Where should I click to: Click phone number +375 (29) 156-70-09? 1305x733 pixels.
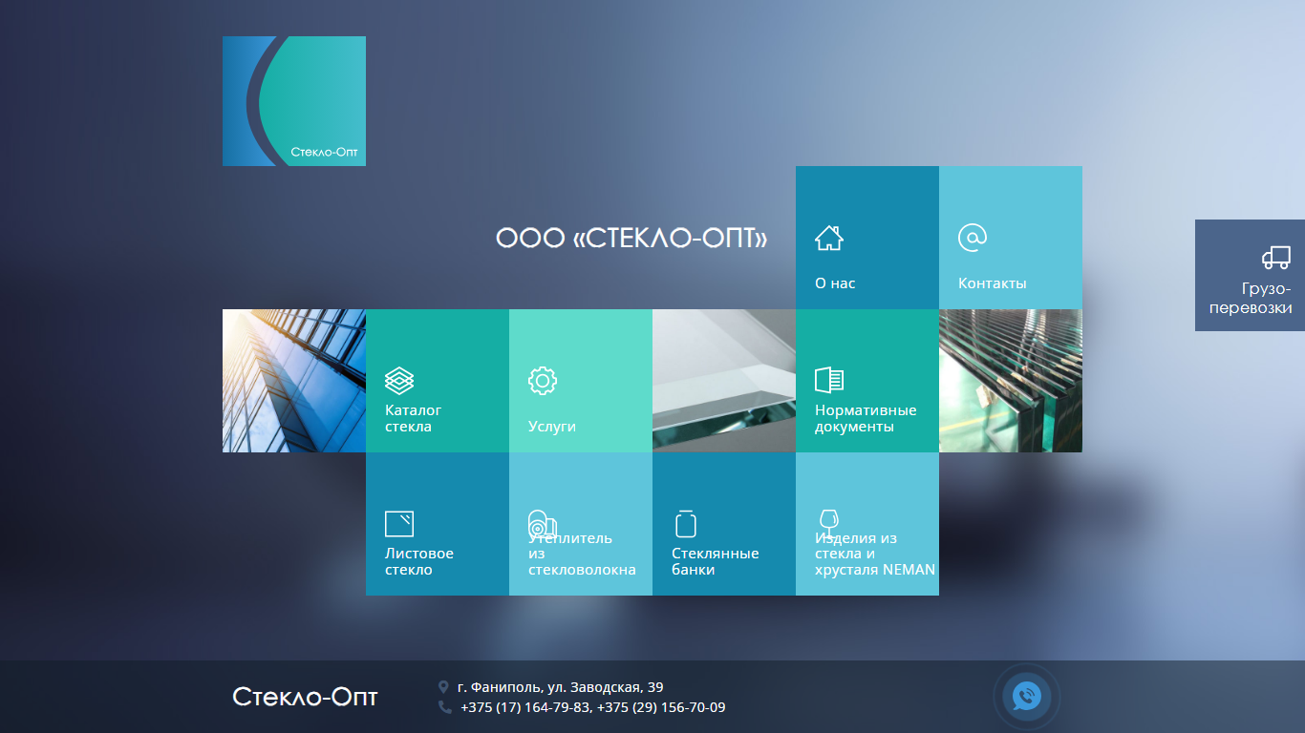point(661,708)
